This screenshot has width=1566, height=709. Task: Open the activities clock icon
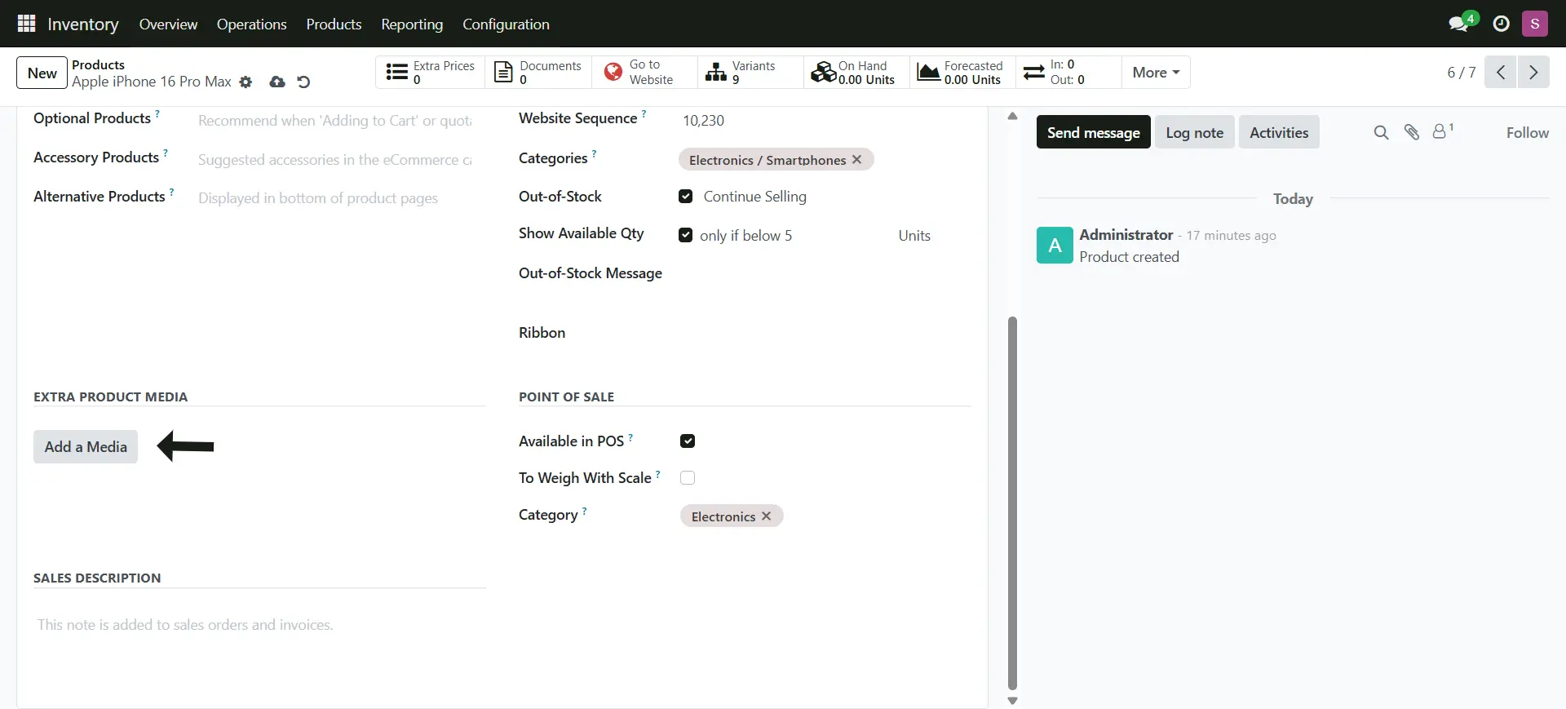click(1501, 24)
